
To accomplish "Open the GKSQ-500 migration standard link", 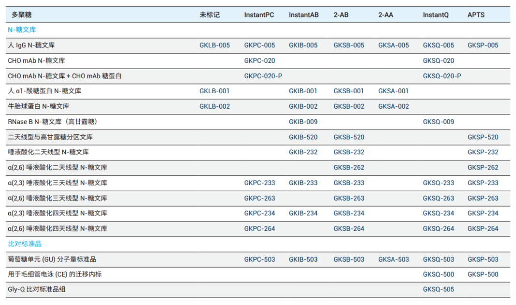I will point(438,275).
